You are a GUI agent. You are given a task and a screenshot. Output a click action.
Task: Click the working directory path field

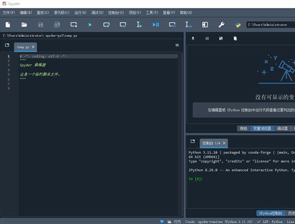coord(270,25)
